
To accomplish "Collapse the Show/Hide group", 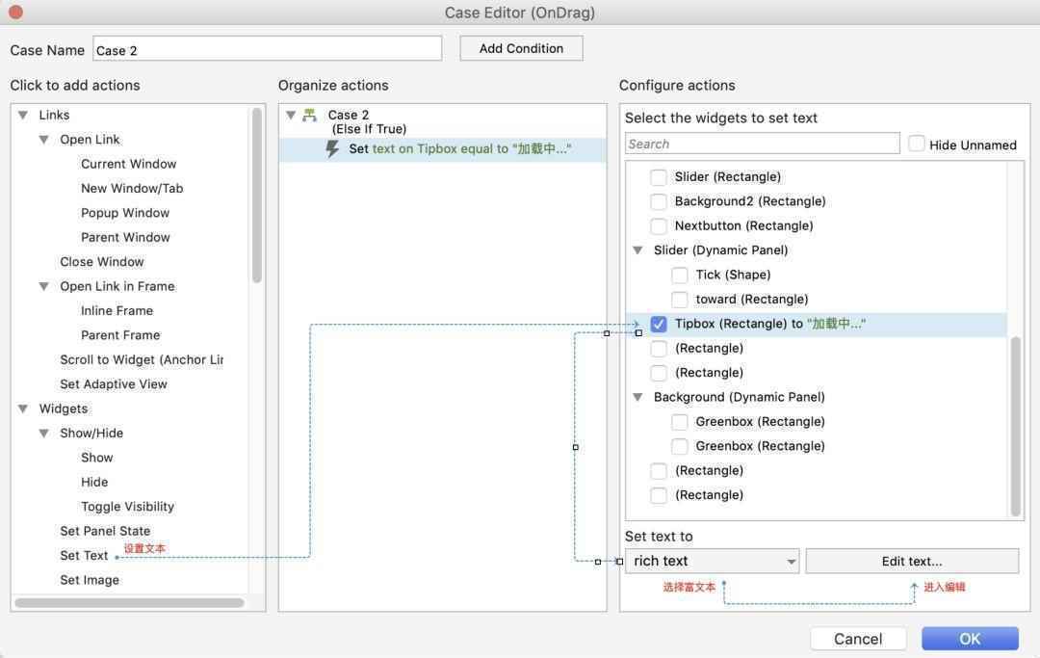I will point(43,434).
